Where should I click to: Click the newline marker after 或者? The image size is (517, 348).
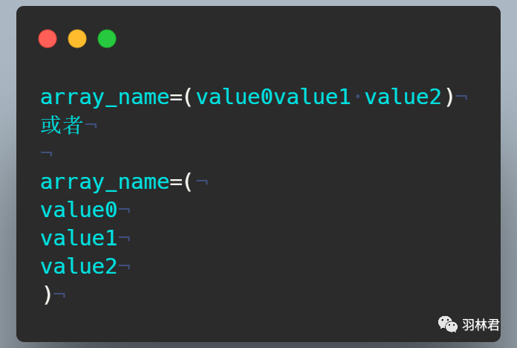pyautogui.click(x=91, y=126)
